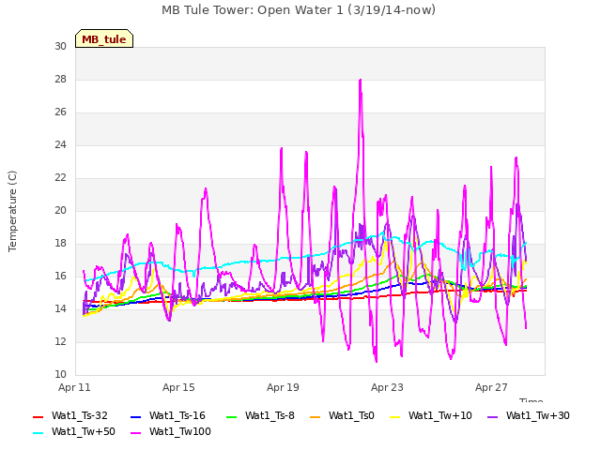
Task: Click the Apr 11 x-axis tick label
Action: coord(74,387)
